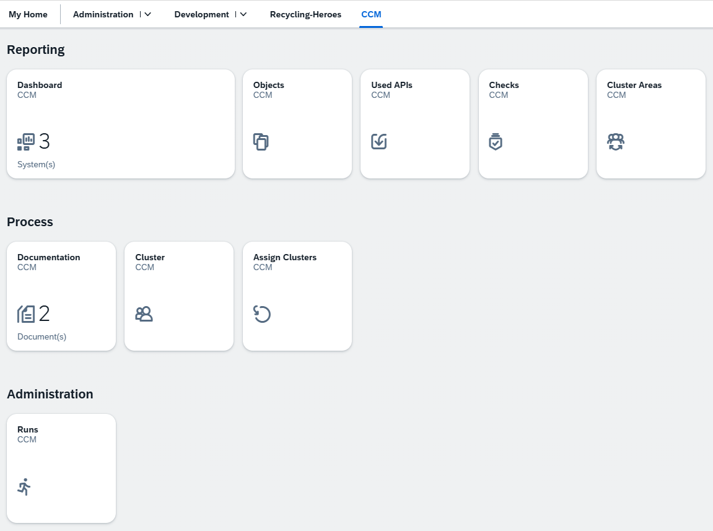
Task: Expand the Development menu chevron
Action: [x=243, y=14]
